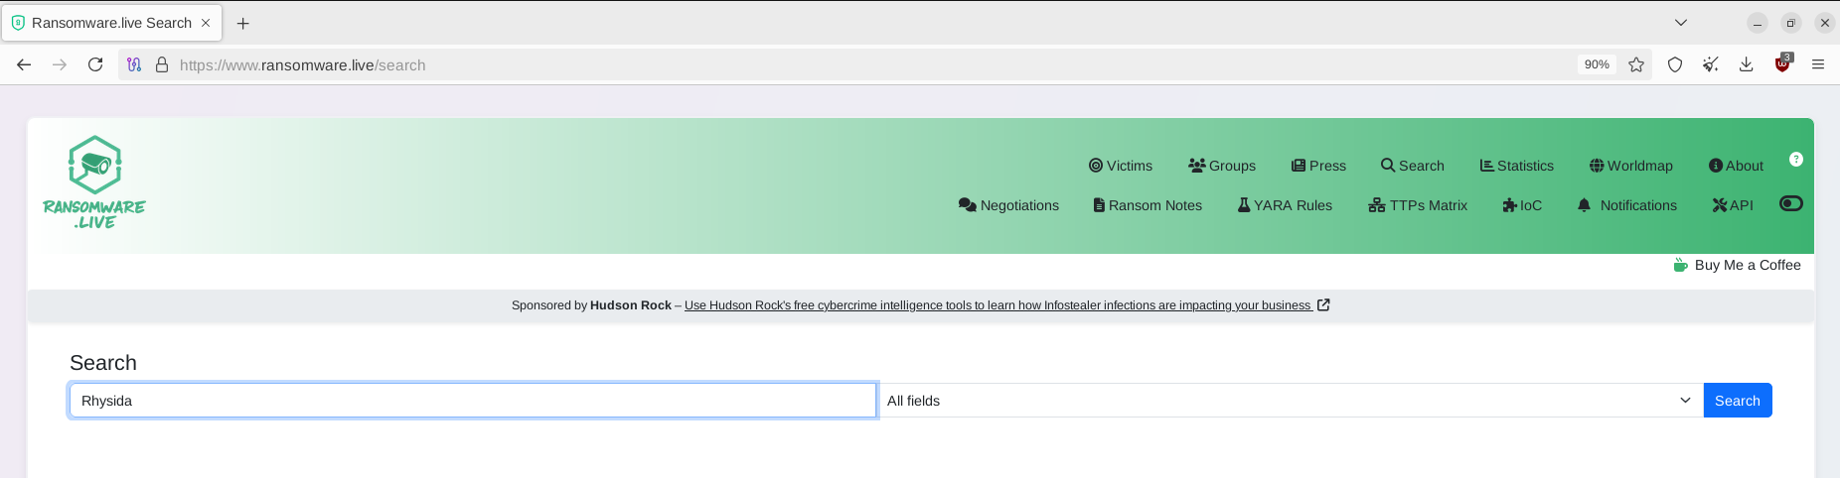Open the downloads panel
This screenshot has width=1840, height=478.
(1746, 64)
